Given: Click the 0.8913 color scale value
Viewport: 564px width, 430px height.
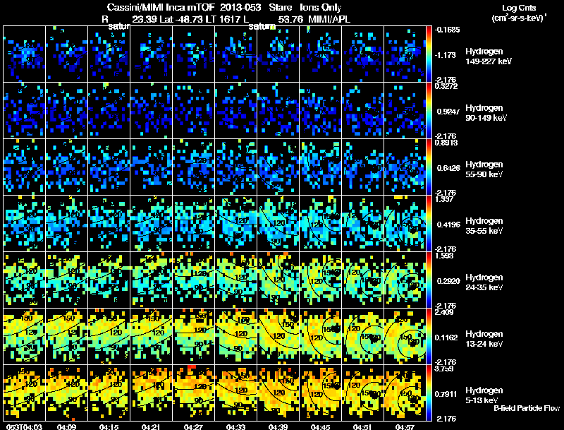Looking at the screenshot, I should click(446, 143).
